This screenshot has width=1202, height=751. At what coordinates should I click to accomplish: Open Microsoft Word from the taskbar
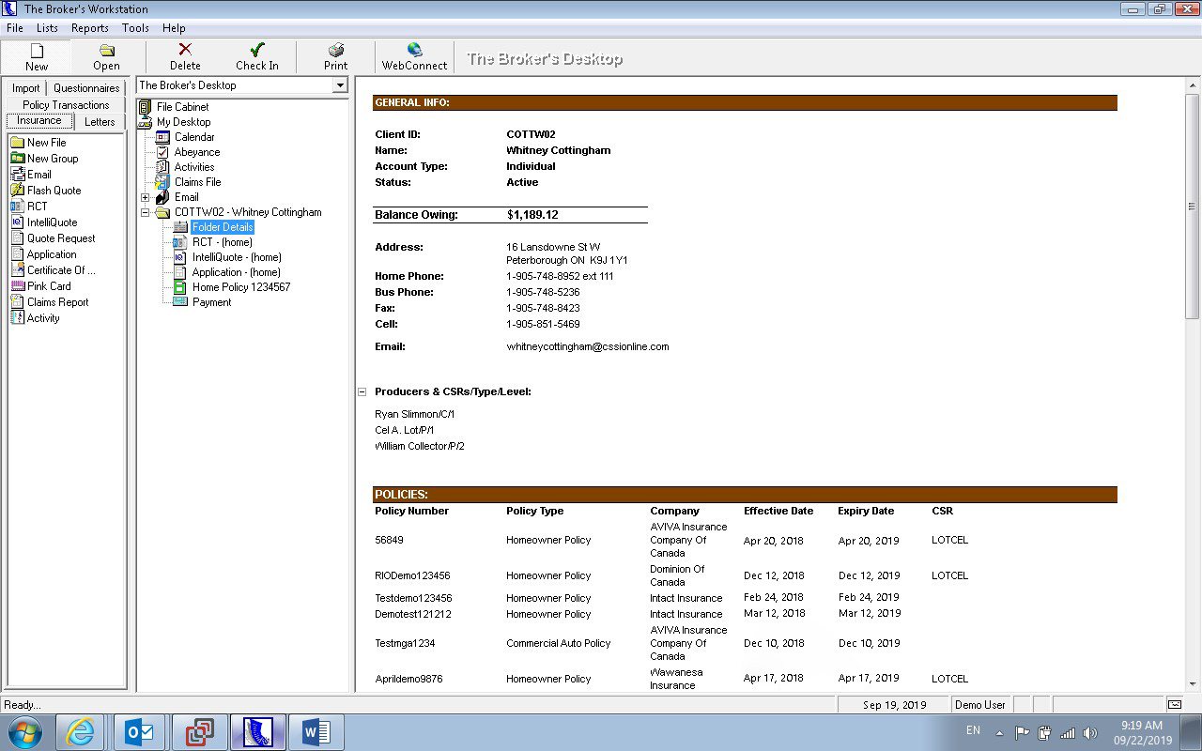click(x=316, y=730)
